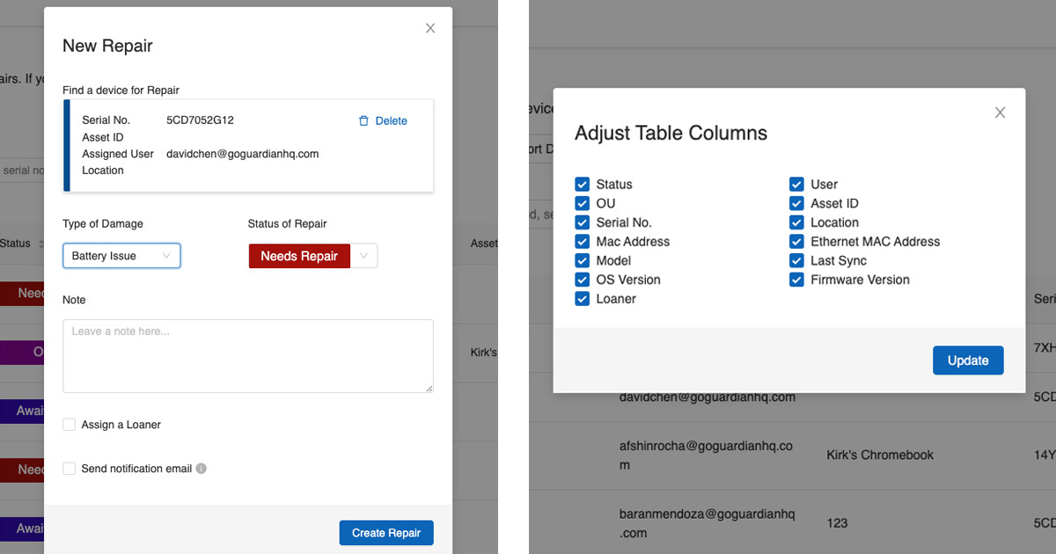
Task: Click the Kirk's Chromebook table cell
Action: pos(880,455)
